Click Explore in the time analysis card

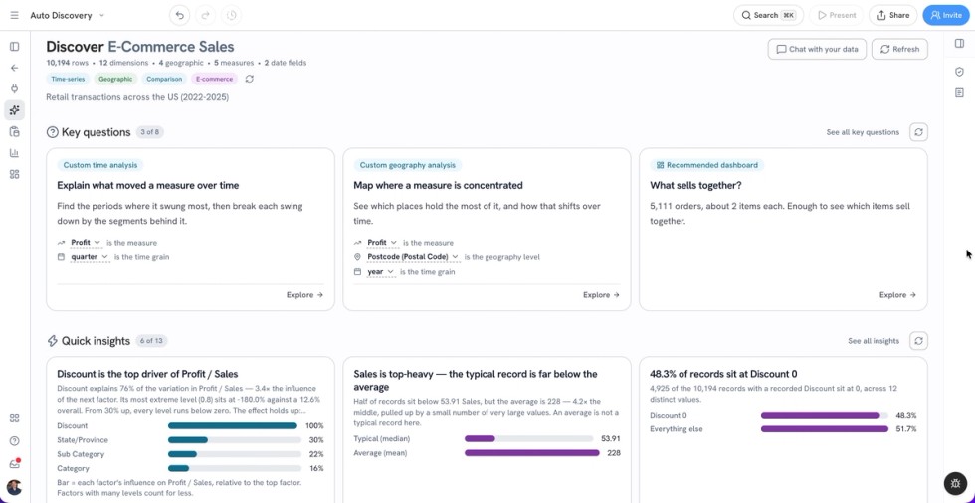(x=304, y=295)
